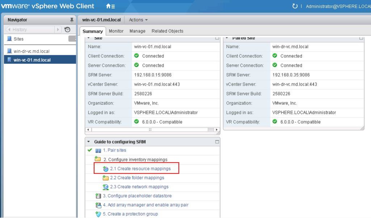371x218 pixels.
Task: Open the 1. Pair sites link
Action: [x=114, y=150]
